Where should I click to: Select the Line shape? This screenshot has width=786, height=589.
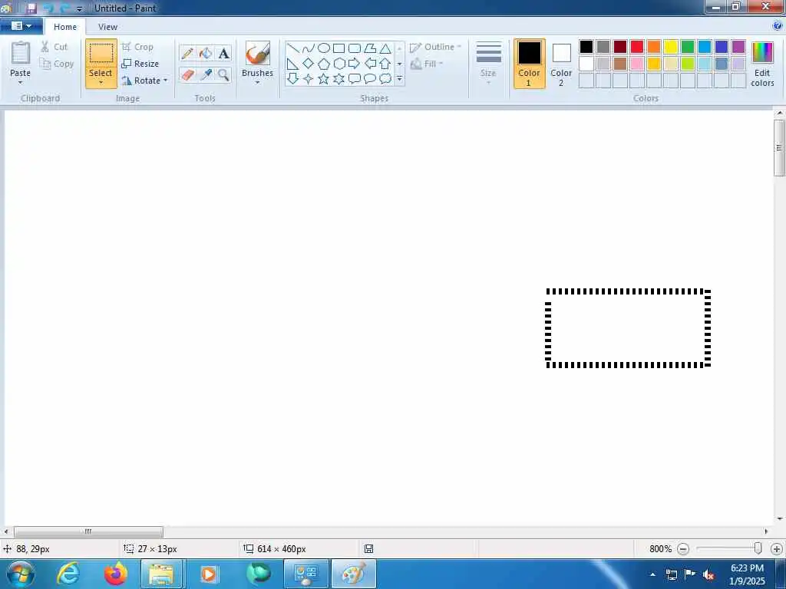(292, 48)
